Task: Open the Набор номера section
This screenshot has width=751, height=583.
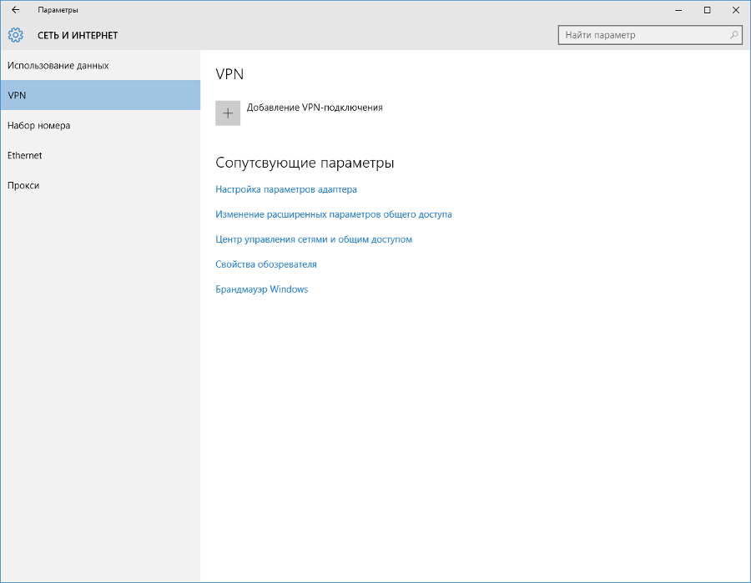Action: [100, 125]
